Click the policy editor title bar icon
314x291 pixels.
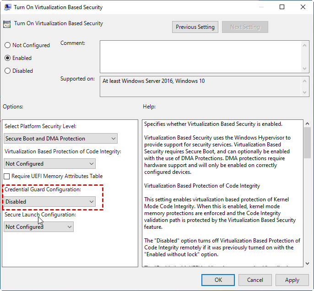7,7
